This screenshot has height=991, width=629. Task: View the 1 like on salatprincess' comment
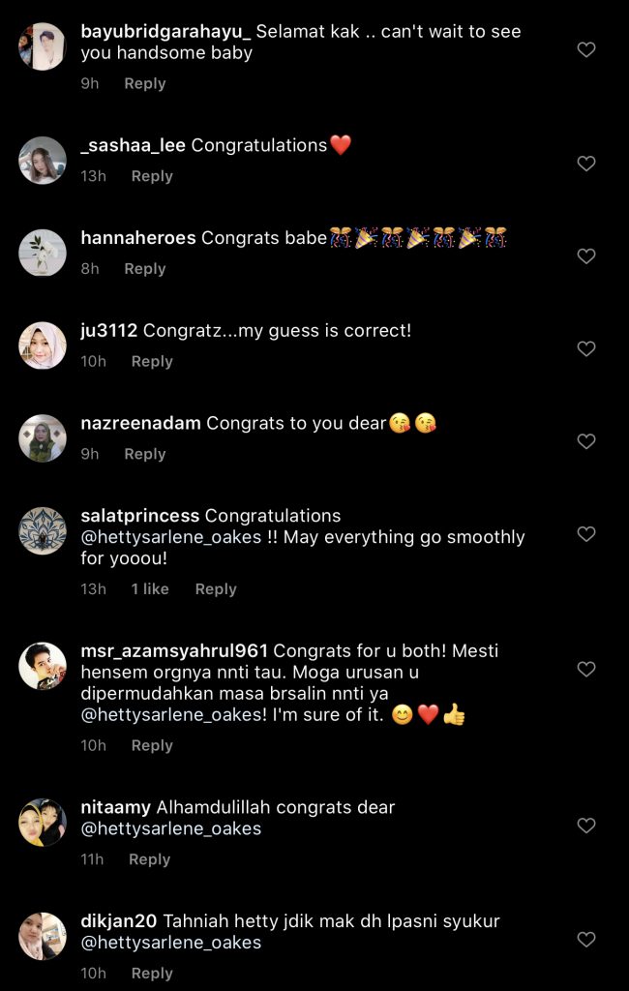click(150, 589)
